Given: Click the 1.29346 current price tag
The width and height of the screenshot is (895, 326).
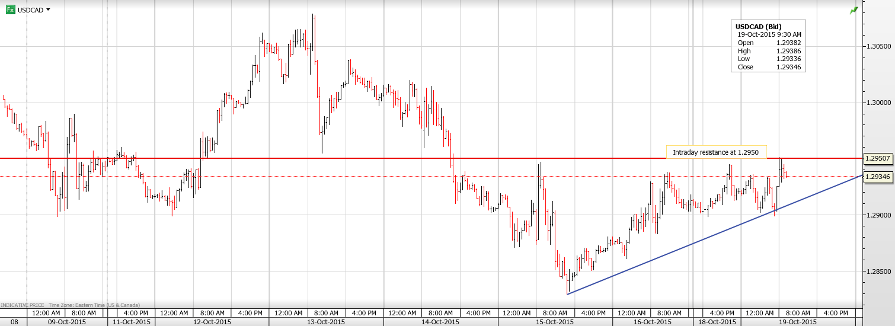Looking at the screenshot, I should 878,177.
